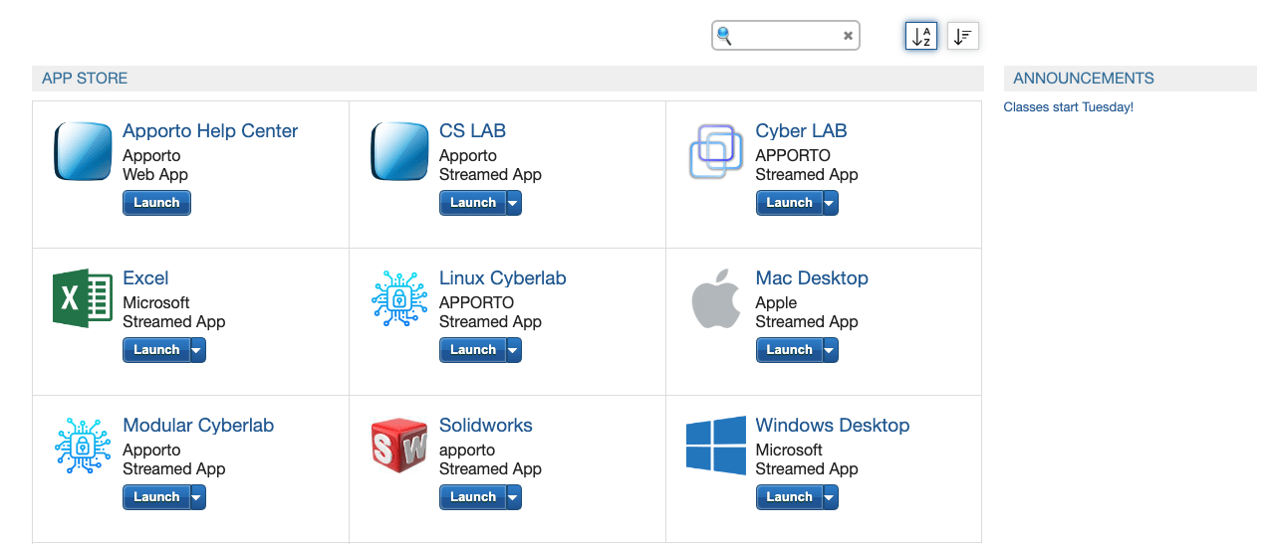This screenshot has height=544, width=1270.
Task: Expand the Solidworks Launch dropdown arrow
Action: 513,497
